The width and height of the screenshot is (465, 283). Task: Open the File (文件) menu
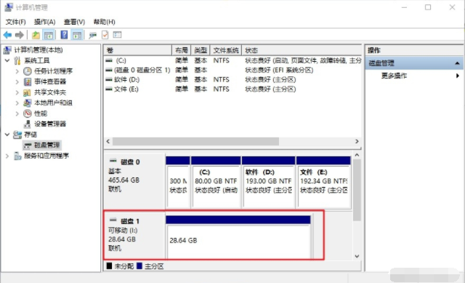click(x=16, y=22)
